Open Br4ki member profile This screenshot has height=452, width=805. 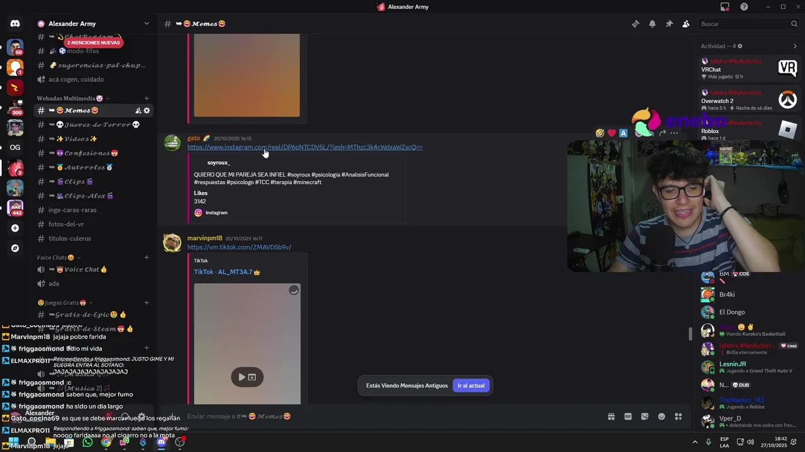click(x=750, y=294)
